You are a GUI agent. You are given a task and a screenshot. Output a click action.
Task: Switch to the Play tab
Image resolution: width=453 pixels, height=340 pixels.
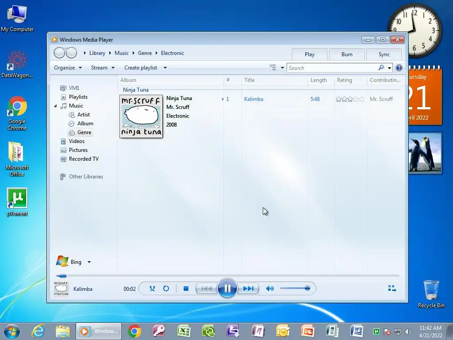click(x=309, y=54)
